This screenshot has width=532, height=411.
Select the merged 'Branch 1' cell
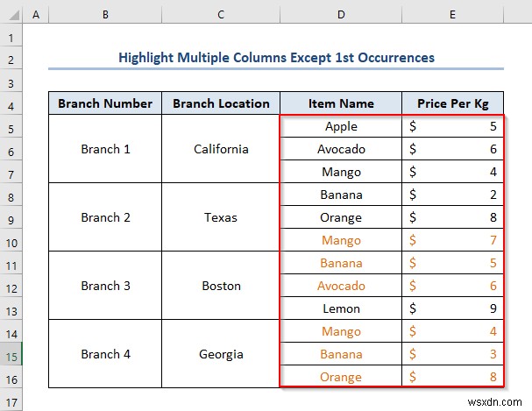105,149
